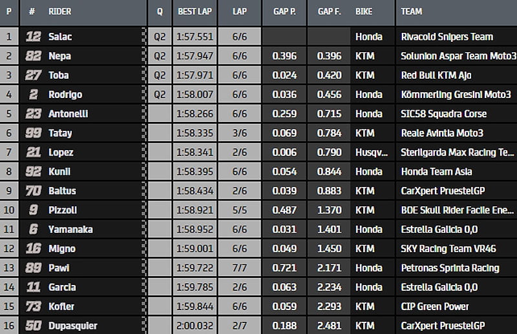Click the GAP P. column header
517x334 pixels.
click(x=284, y=11)
